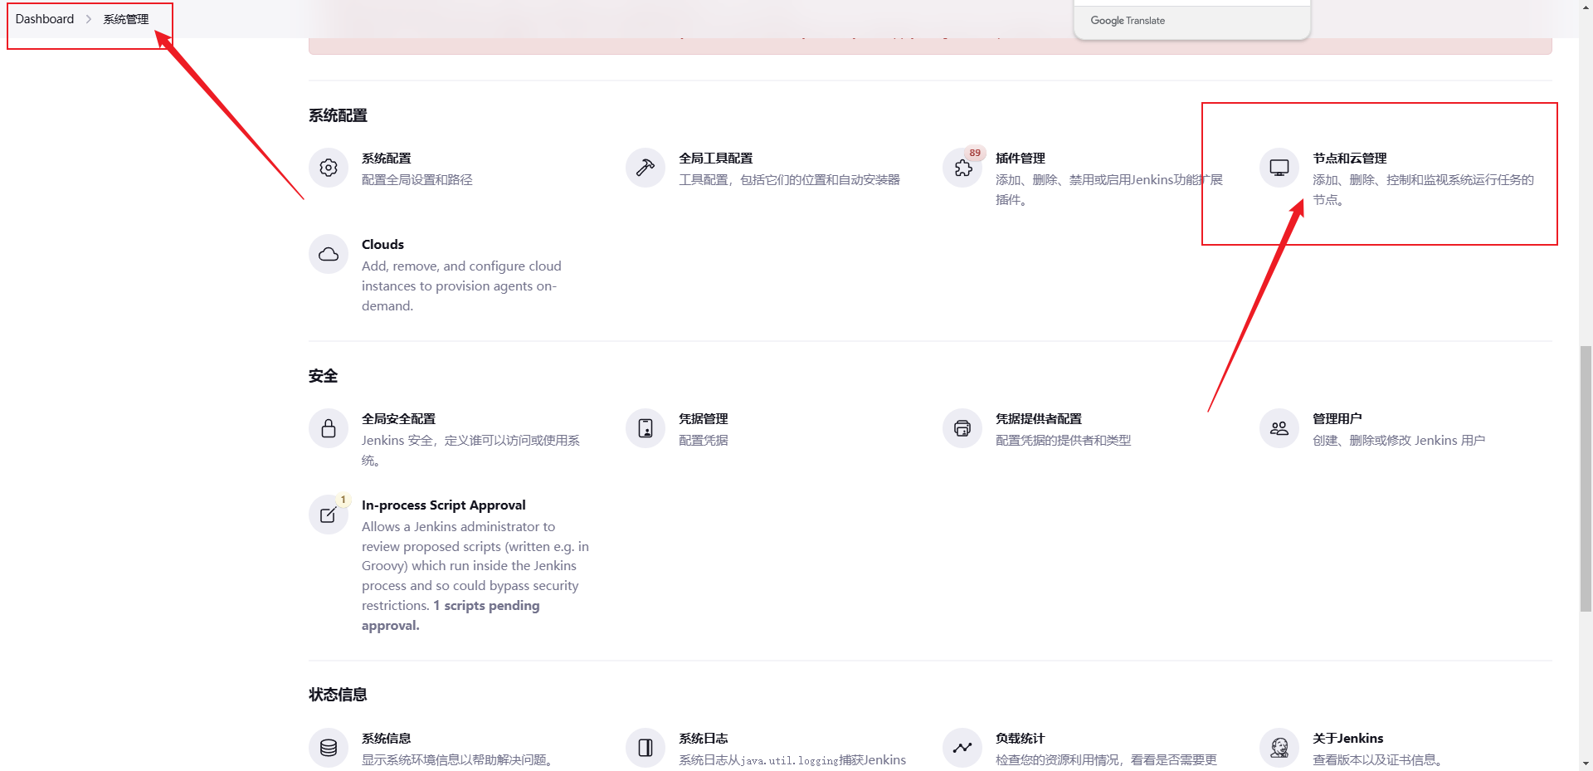The height and width of the screenshot is (771, 1593).
Task: Click the lock icon for 全局安全配置
Action: click(329, 428)
